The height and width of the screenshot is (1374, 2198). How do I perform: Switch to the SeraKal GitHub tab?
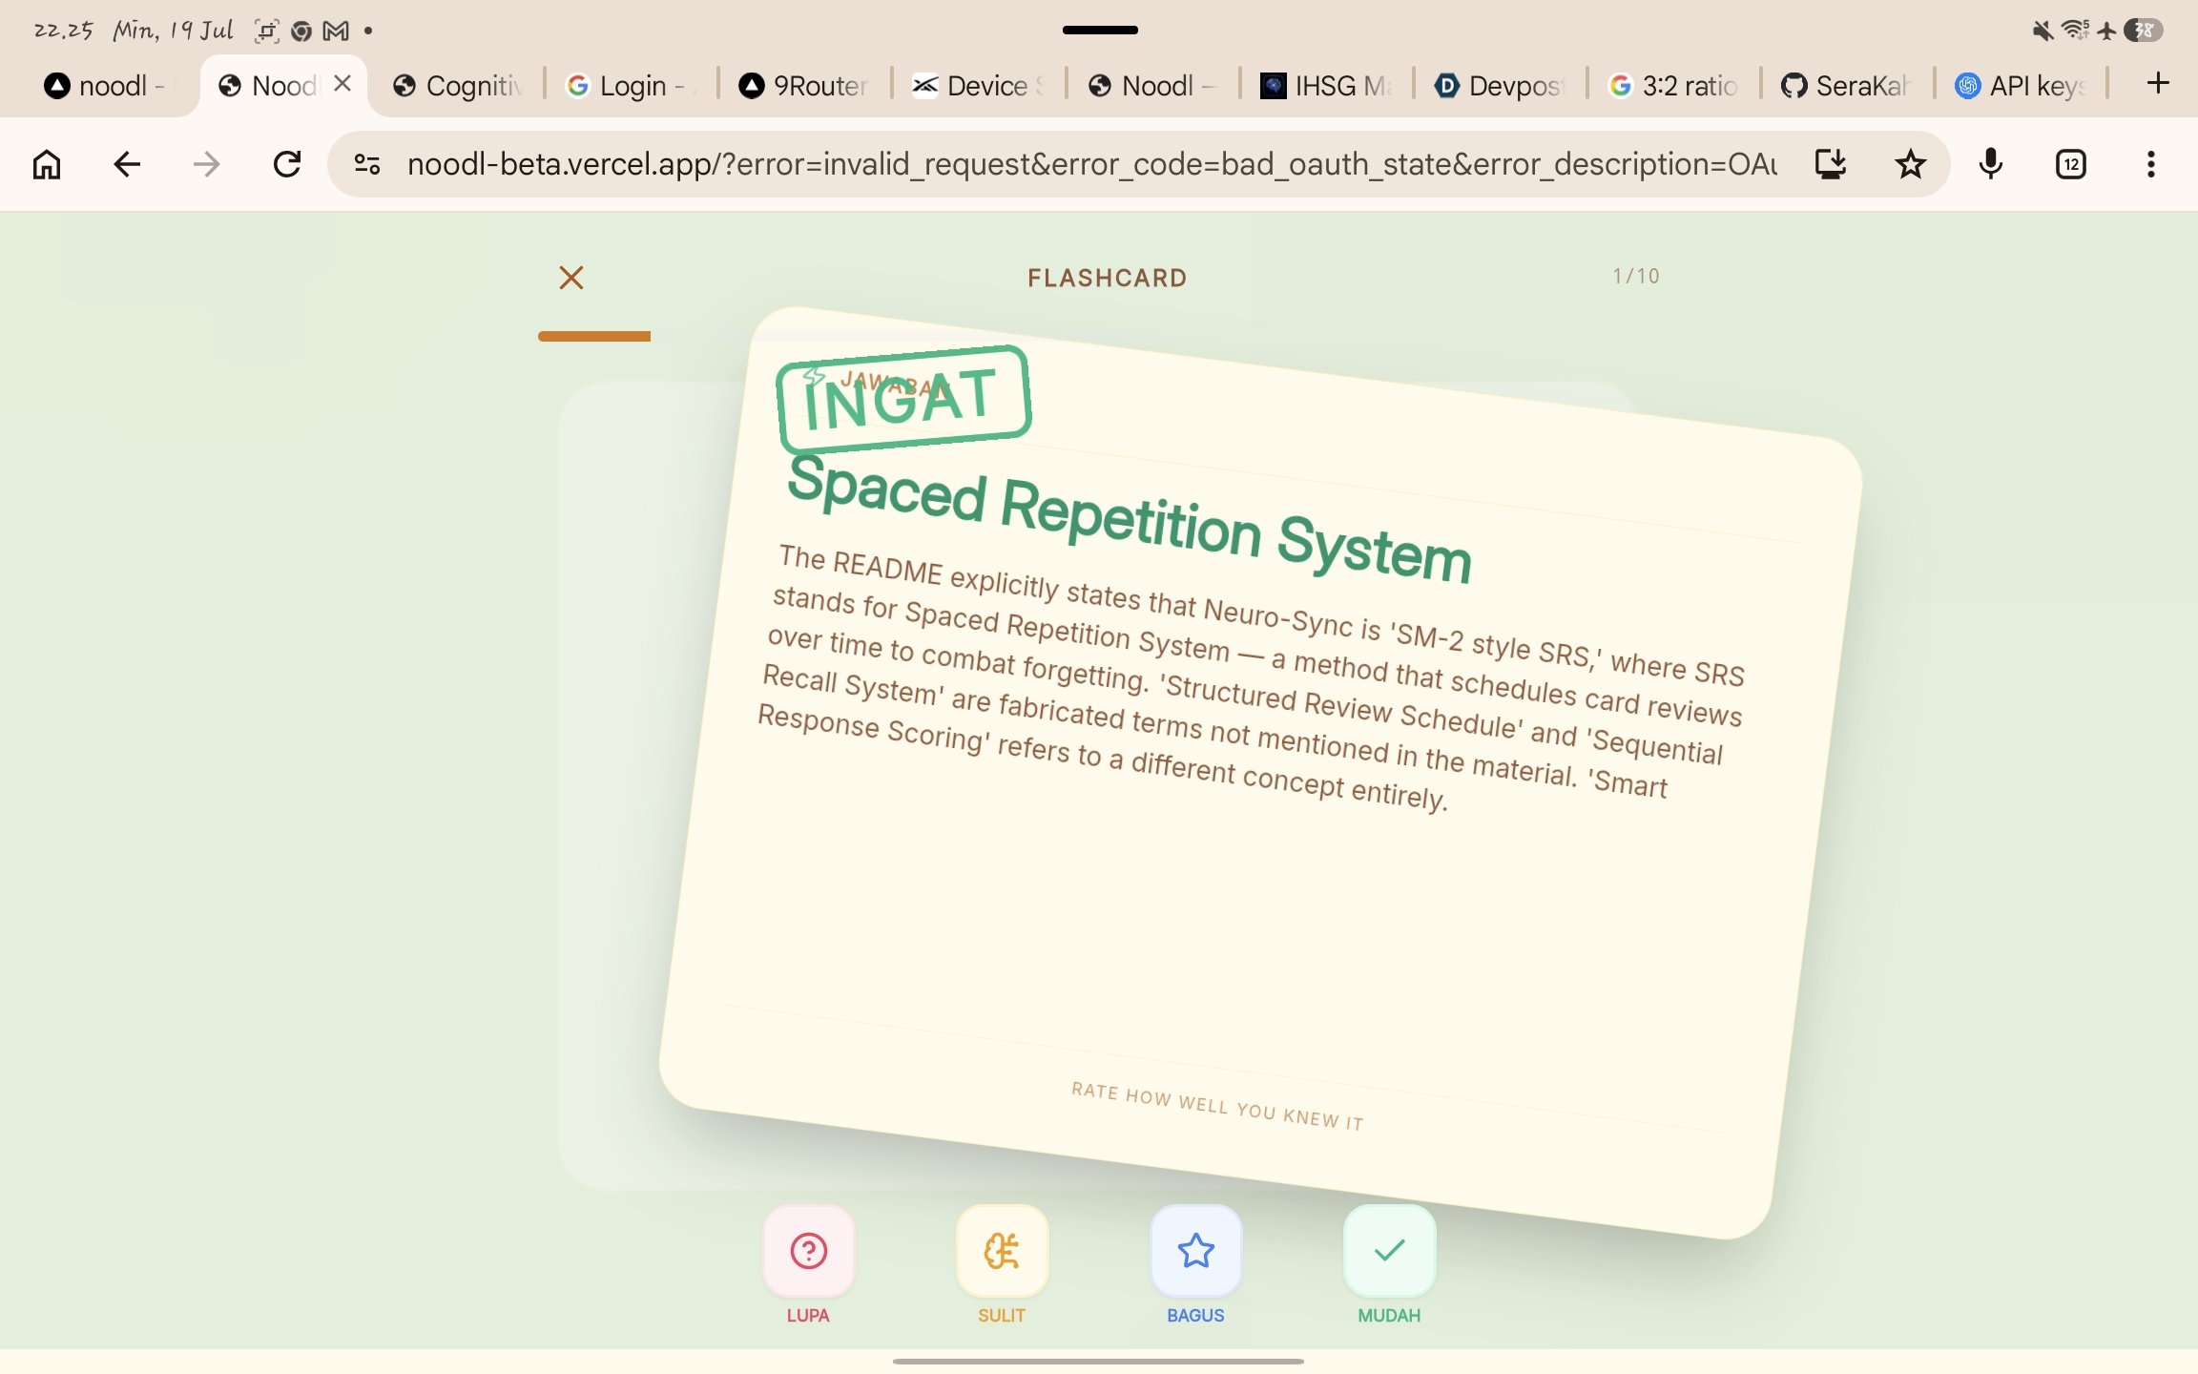pyautogui.click(x=1847, y=86)
